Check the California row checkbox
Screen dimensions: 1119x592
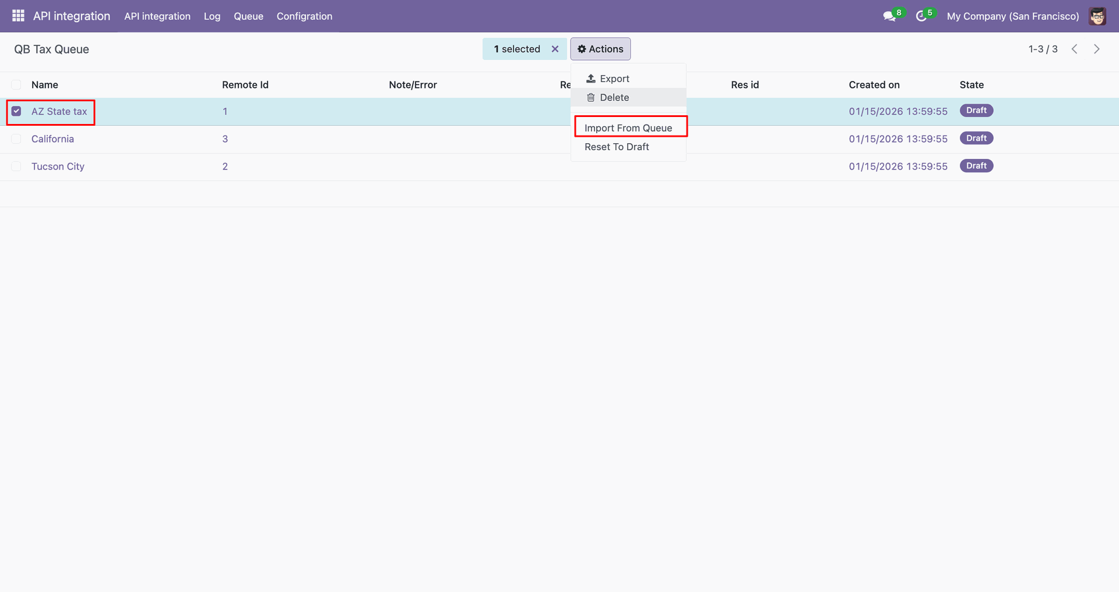16,139
